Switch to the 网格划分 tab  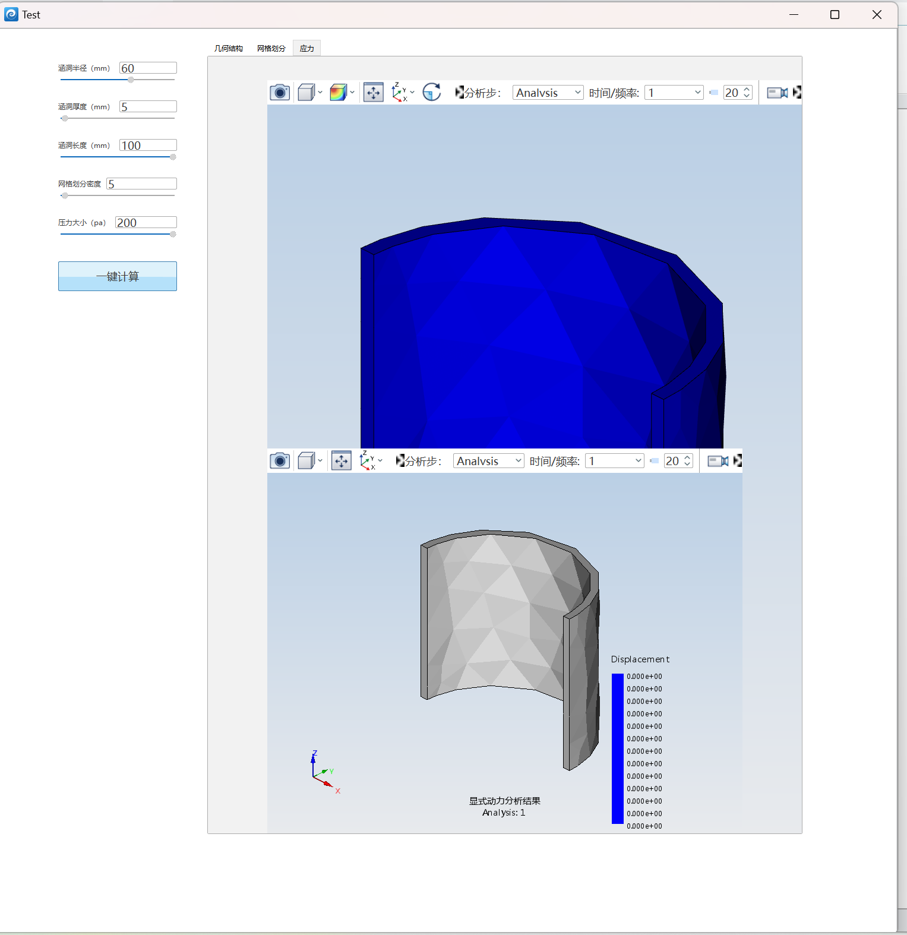coord(271,49)
